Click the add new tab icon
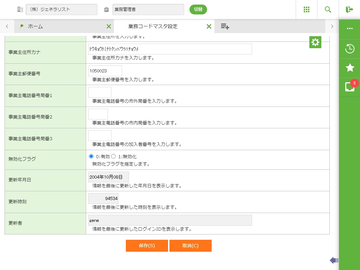 point(225,26)
